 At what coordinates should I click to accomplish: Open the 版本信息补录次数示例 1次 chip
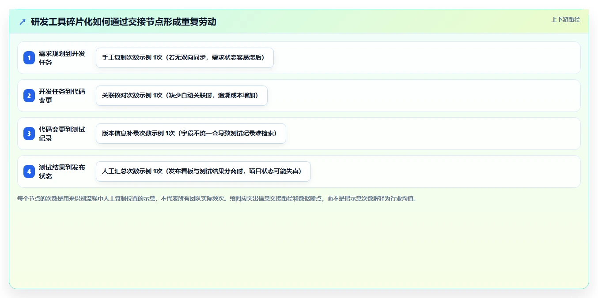pos(191,134)
